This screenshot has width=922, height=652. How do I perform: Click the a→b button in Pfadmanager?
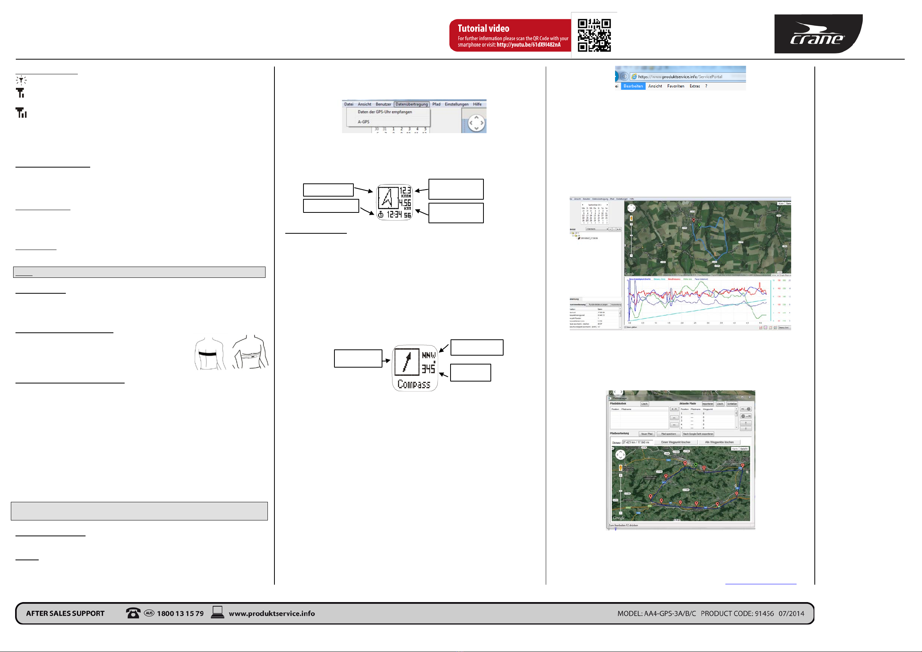point(675,409)
